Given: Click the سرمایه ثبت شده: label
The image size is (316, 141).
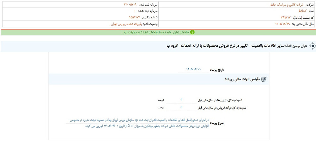Looking at the screenshot, I should pos(148,4).
